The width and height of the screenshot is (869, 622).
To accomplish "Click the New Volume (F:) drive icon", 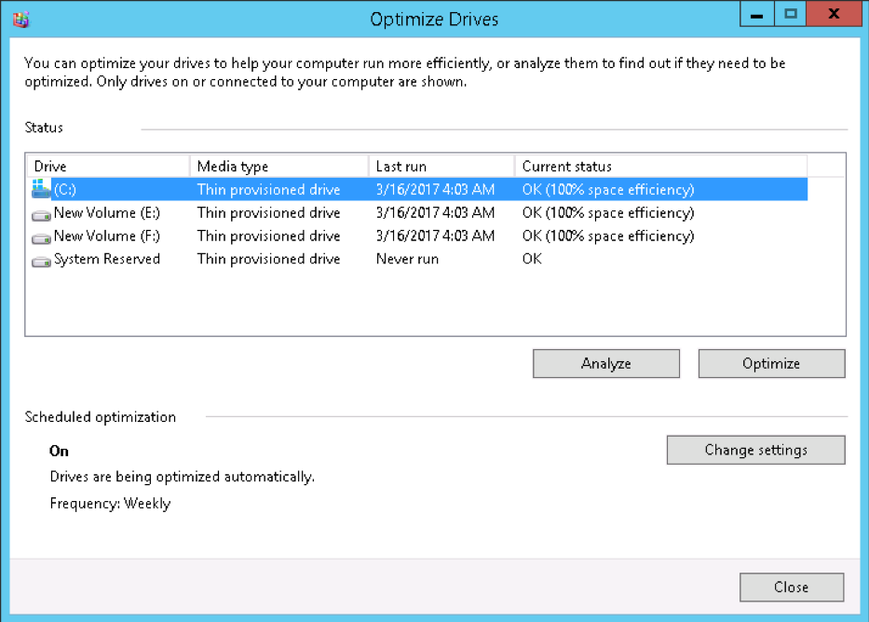I will [40, 237].
